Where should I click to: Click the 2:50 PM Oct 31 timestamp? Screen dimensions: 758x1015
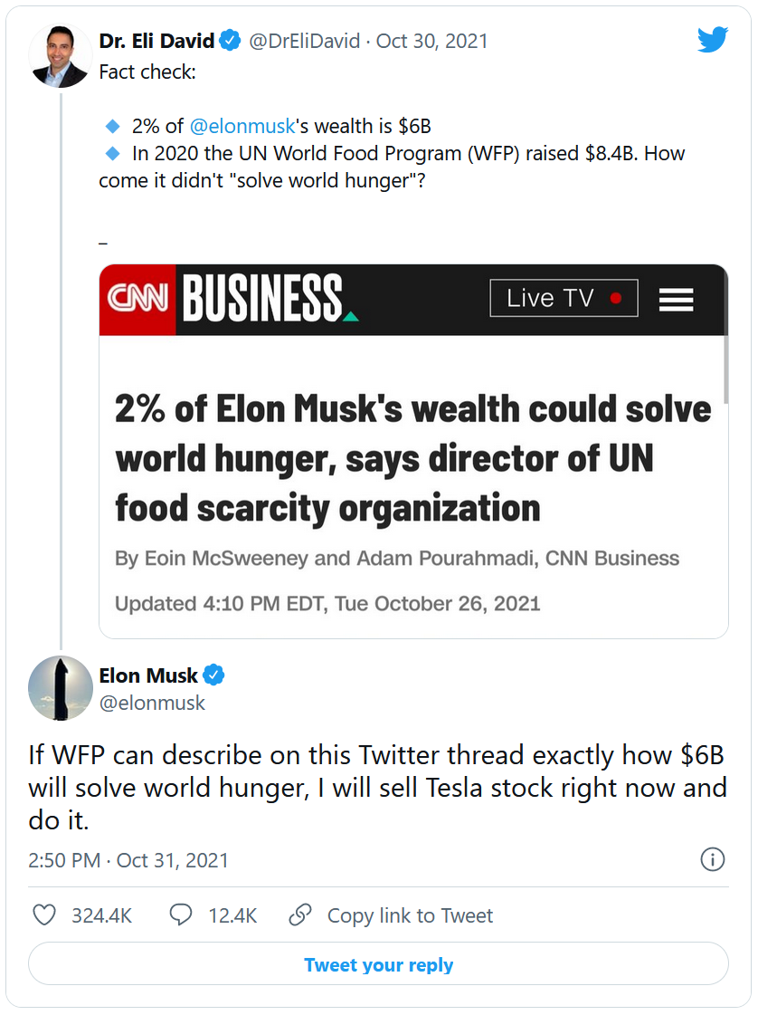pos(128,859)
